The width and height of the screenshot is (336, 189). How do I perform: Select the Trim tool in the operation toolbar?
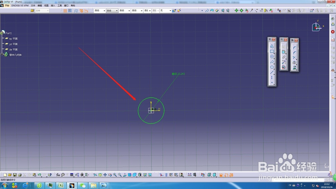(x=294, y=58)
